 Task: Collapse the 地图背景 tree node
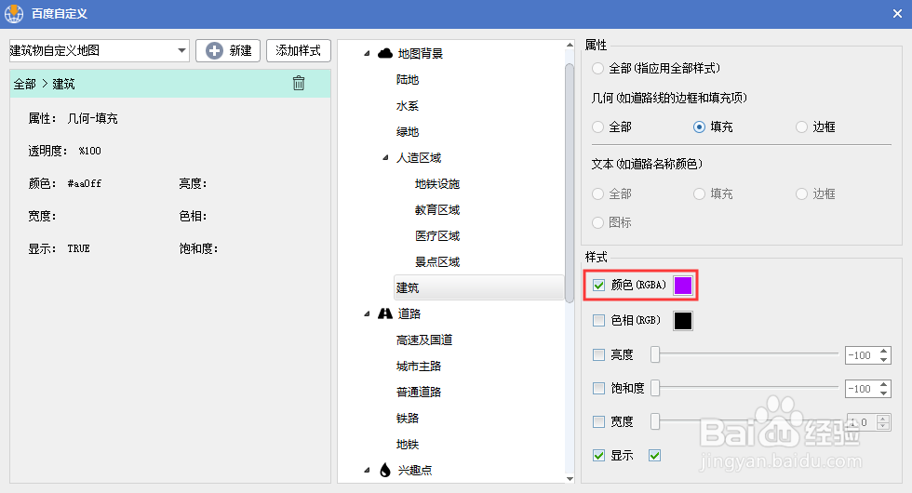367,54
